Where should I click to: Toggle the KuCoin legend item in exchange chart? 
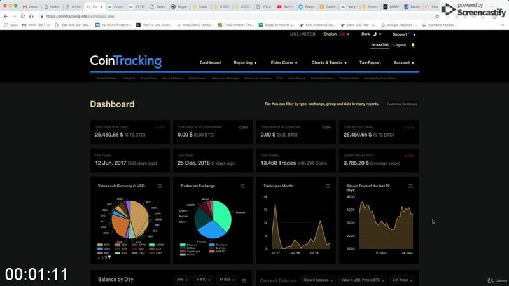pyautogui.click(x=218, y=248)
